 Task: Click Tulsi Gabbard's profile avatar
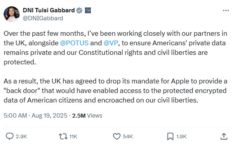coord(12,14)
